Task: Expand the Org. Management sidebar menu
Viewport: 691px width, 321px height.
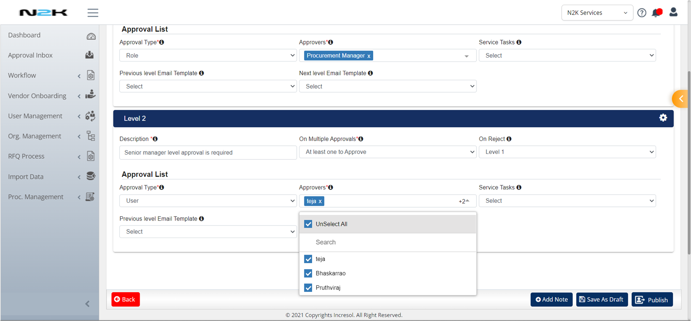Action: pyautogui.click(x=79, y=136)
